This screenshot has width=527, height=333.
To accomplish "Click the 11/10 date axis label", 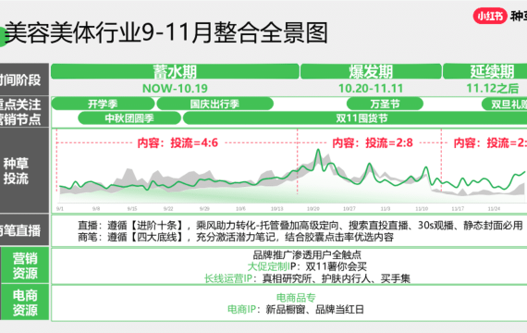I will [x=422, y=209].
